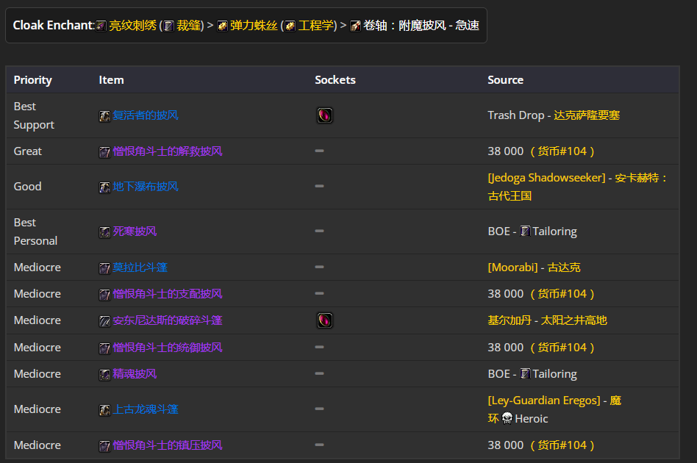Click the Item column header
697x463 pixels.
click(x=111, y=80)
